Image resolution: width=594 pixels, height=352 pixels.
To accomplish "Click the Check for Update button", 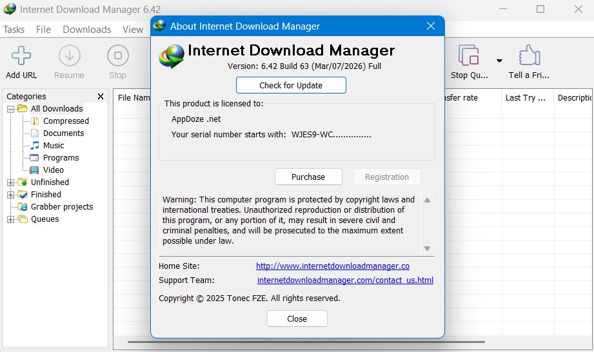I will pos(291,85).
